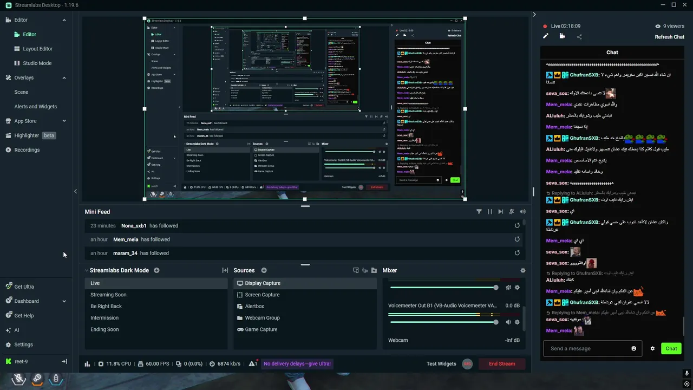
Task: Replay the Mem_mela follow alert
Action: [517, 239]
